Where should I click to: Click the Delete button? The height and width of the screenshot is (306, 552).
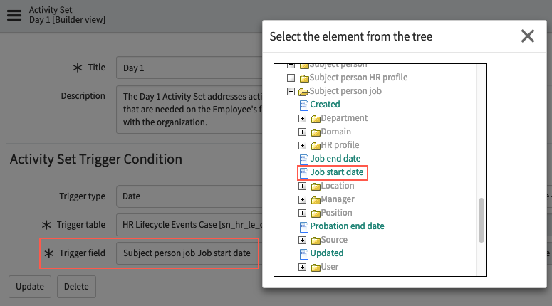76,287
